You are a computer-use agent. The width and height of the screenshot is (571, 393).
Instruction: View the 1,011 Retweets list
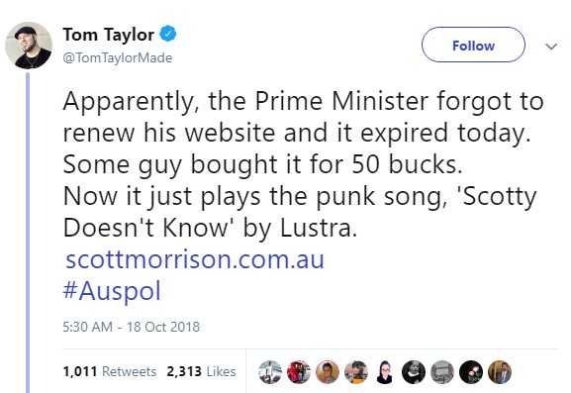coord(110,371)
